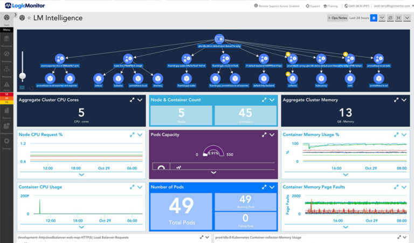Image resolution: width=414 pixels, height=243 pixels.
Task: Toggle the blue calendar time range button
Action: (374, 18)
